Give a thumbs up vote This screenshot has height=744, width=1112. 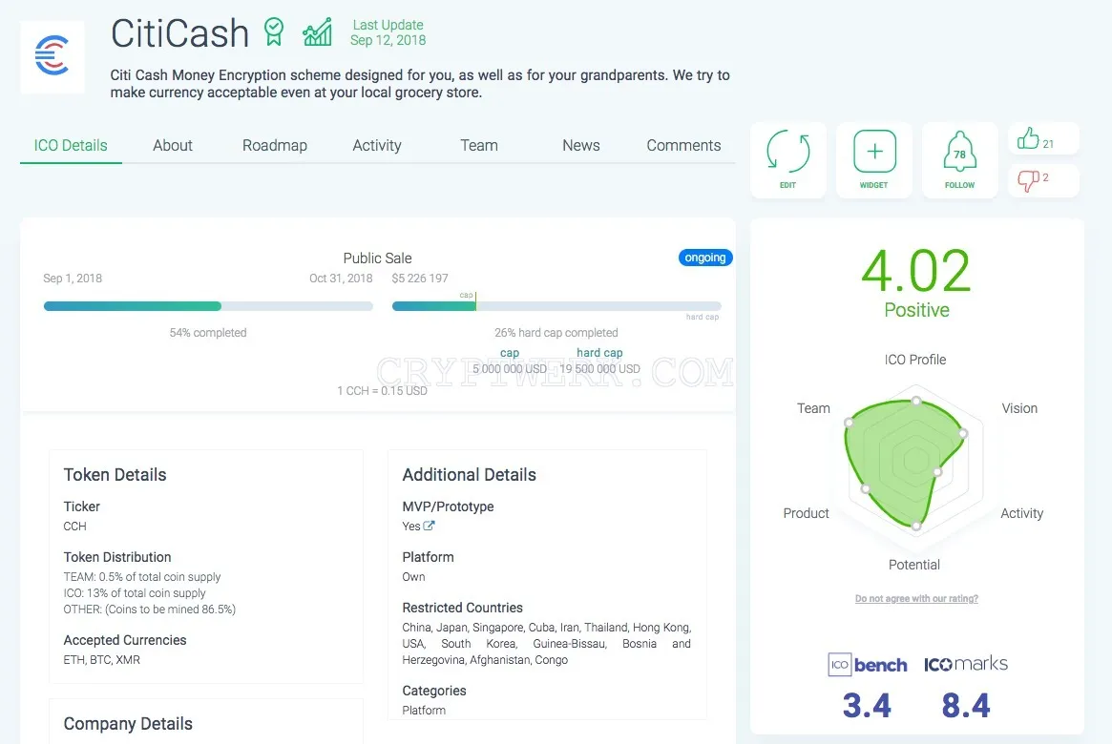[x=1028, y=138]
